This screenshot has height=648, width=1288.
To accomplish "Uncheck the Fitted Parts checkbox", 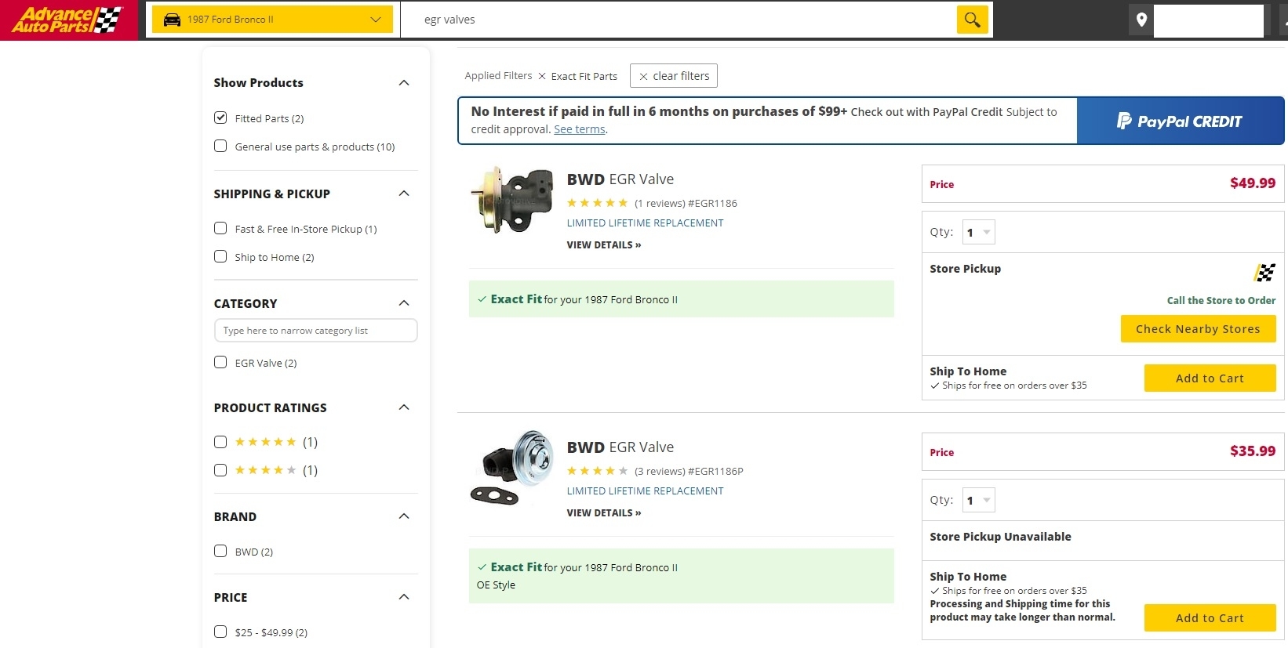I will pyautogui.click(x=220, y=118).
